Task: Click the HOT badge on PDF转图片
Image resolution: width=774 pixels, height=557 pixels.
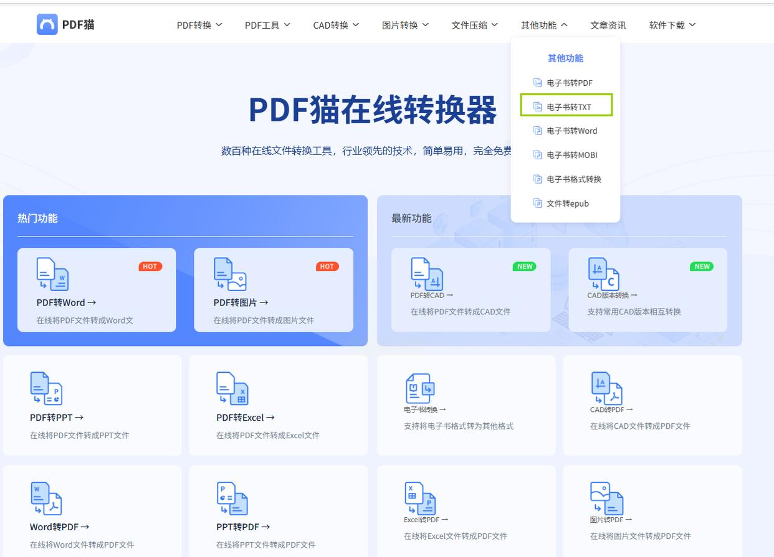Action: [x=327, y=266]
